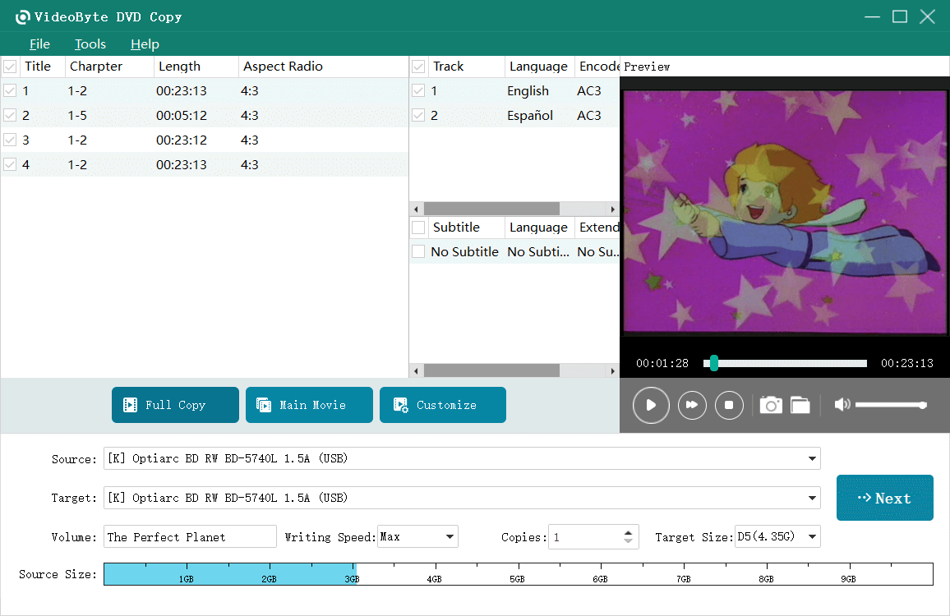Toggle the select-all titles checkbox
Screen dimensions: 950x616
(x=10, y=67)
